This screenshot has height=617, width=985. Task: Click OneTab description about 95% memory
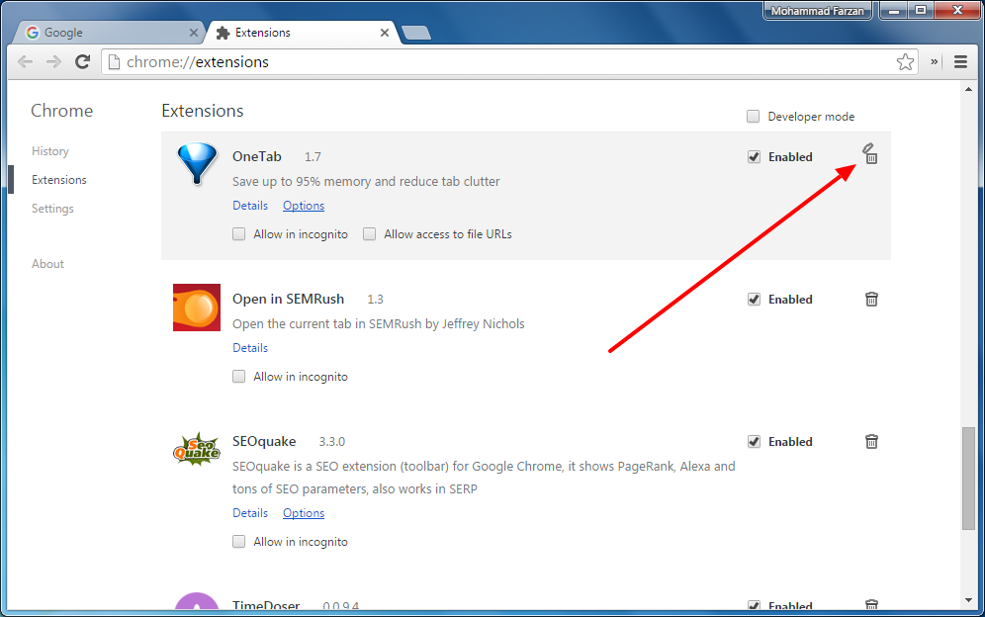tap(366, 182)
